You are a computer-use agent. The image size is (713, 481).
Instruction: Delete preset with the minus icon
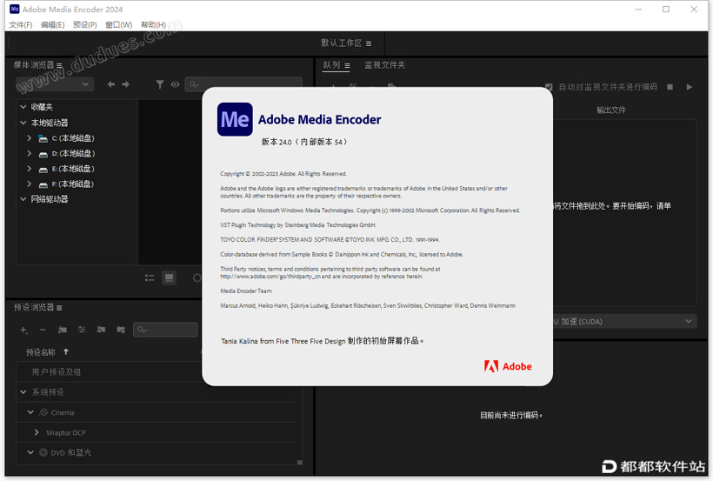43,330
